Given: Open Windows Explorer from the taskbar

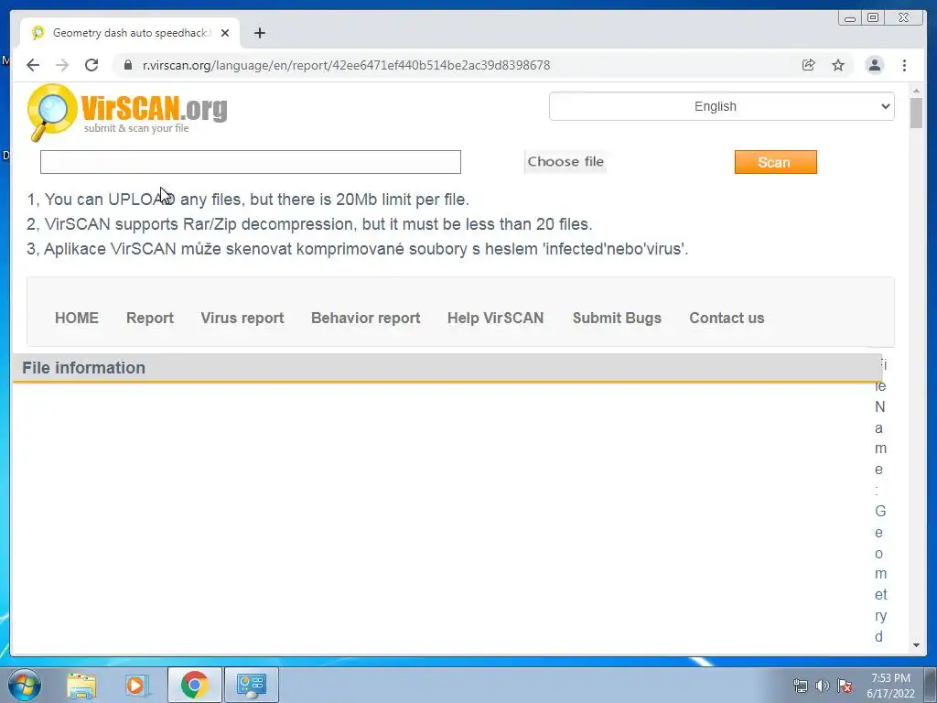Looking at the screenshot, I should tap(81, 685).
